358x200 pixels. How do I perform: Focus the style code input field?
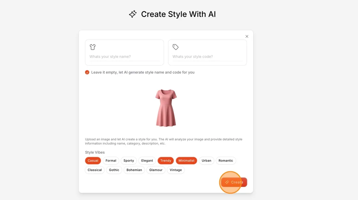coord(207,57)
